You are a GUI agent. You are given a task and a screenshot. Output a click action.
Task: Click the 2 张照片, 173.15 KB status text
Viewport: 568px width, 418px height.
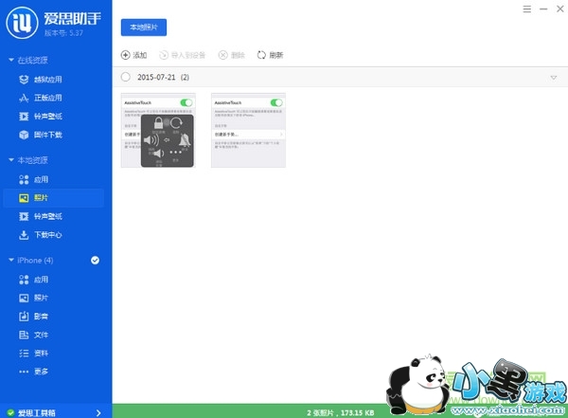(x=341, y=413)
